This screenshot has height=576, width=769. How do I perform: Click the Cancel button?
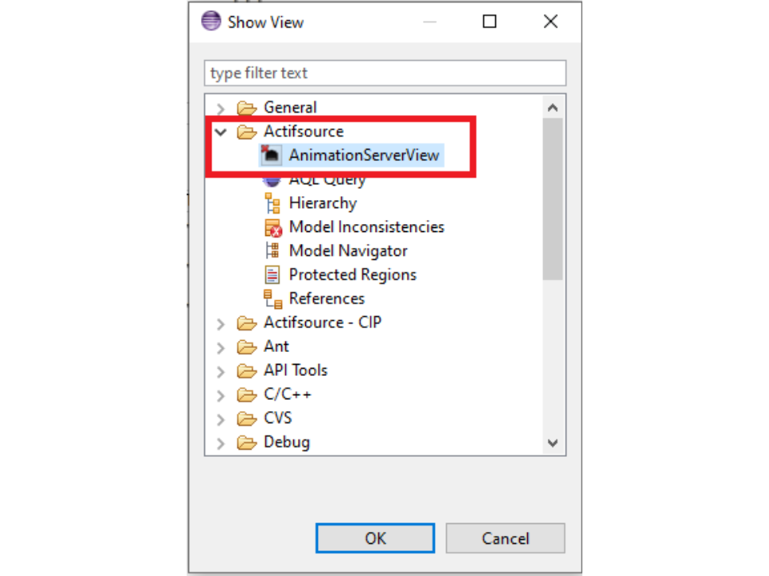pyautogui.click(x=505, y=538)
